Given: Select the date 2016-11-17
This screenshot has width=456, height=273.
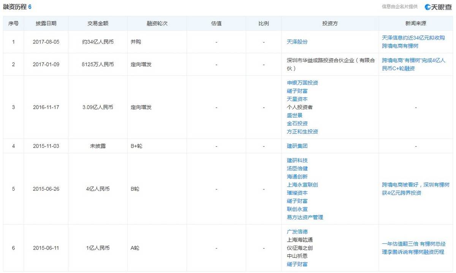Looking at the screenshot, I should [46, 107].
